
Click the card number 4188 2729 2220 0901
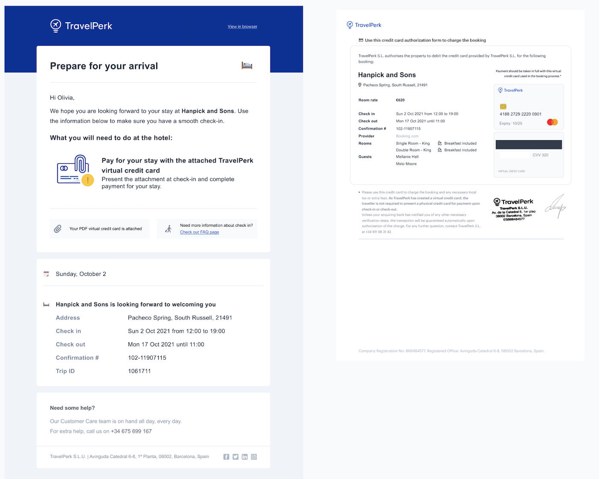[x=520, y=114]
